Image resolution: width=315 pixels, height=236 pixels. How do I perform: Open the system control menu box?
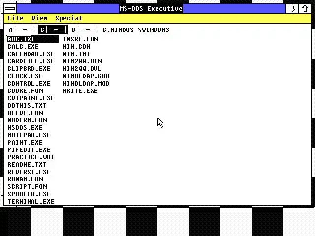point(10,9)
